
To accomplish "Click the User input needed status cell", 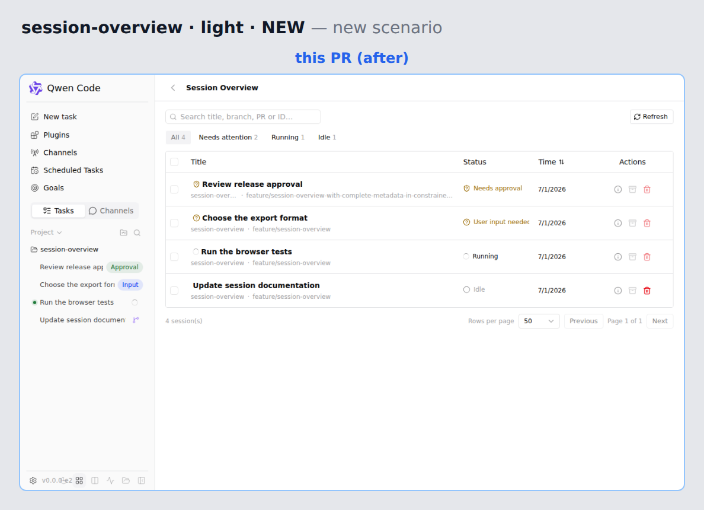I will (x=496, y=222).
